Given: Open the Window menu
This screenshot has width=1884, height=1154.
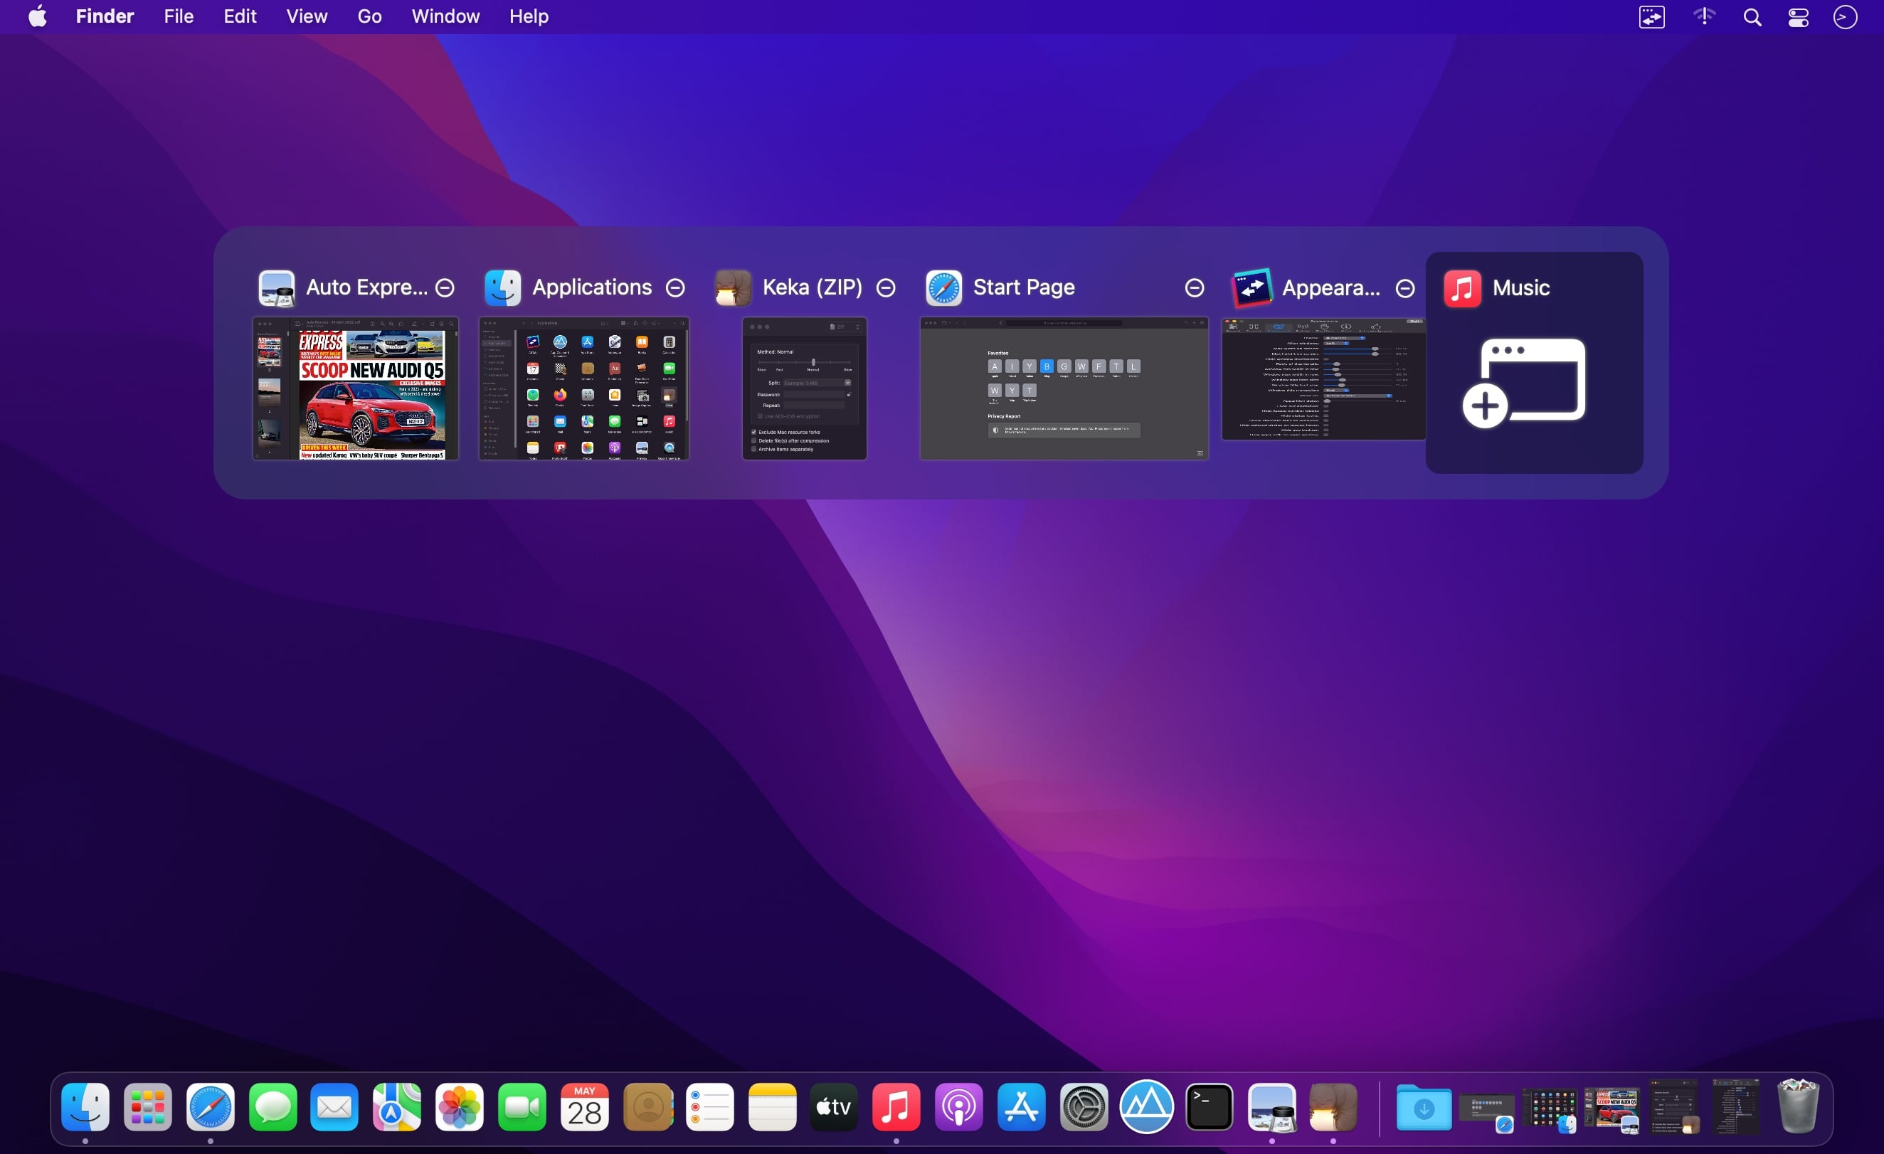Looking at the screenshot, I should coord(445,16).
